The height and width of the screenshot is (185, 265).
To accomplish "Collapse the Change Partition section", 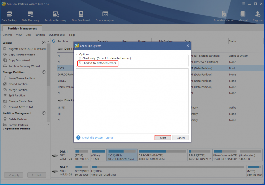I will tap(44, 72).
